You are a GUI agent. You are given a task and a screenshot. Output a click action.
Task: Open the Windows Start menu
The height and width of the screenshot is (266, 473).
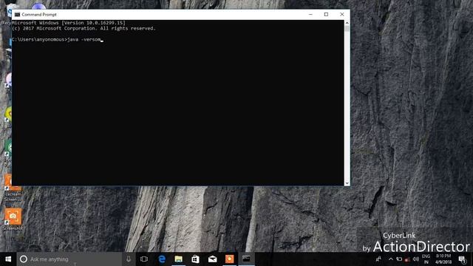coord(8,259)
